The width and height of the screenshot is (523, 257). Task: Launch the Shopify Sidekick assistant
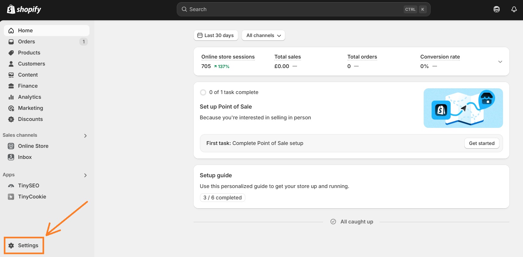496,9
